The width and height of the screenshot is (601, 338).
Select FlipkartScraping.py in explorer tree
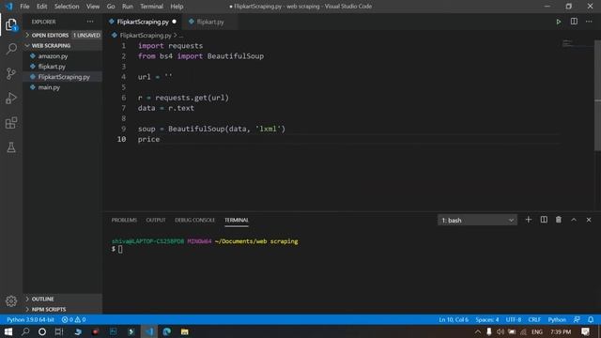(64, 77)
